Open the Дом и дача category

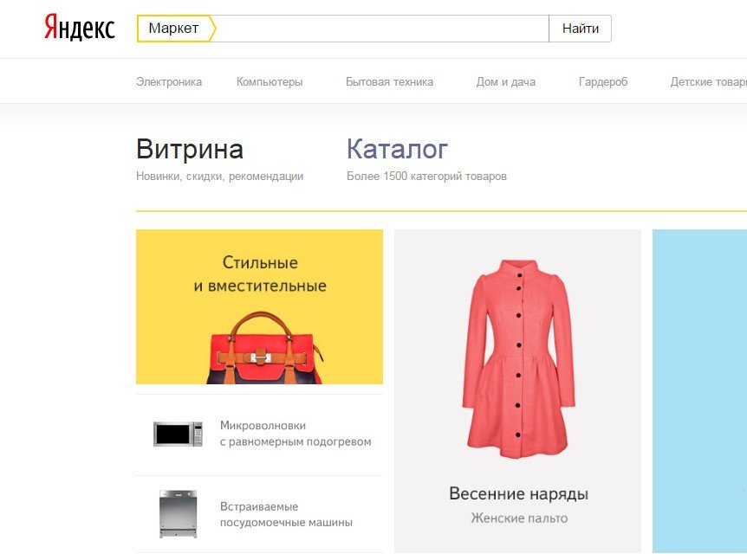(x=506, y=82)
